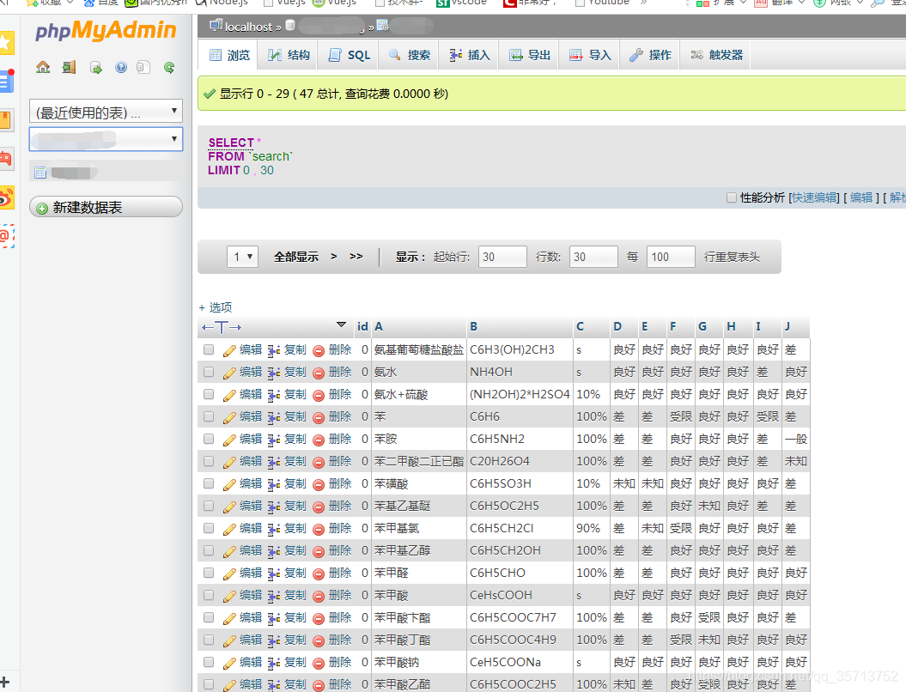
Task: Click the copy icon for 苯甲酸钠 row
Action: coord(274,663)
